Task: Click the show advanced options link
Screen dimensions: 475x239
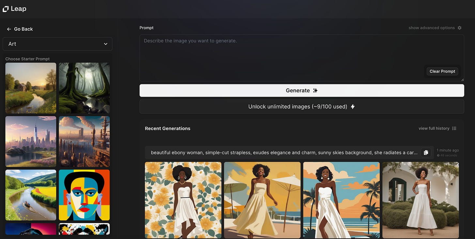Action: click(432, 28)
